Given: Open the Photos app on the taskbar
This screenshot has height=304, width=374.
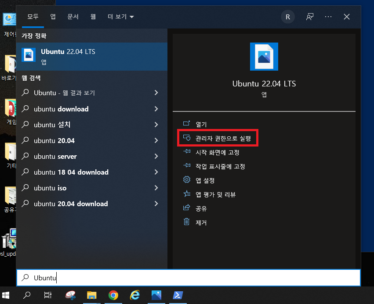Looking at the screenshot, I should coord(156,295).
